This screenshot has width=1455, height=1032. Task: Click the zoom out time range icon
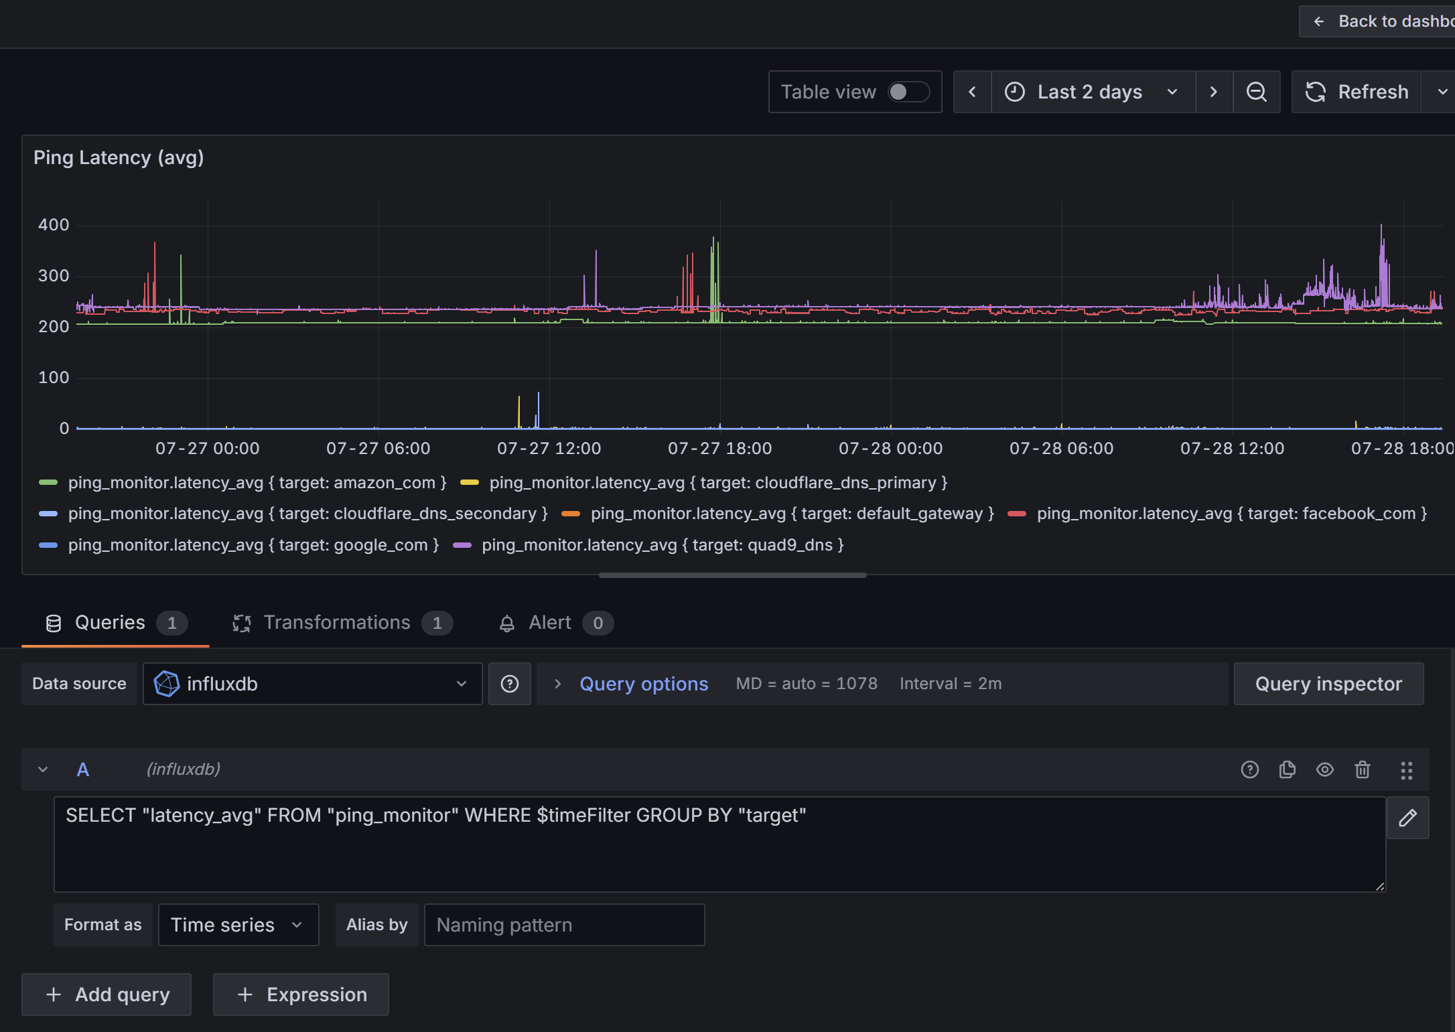[1256, 92]
